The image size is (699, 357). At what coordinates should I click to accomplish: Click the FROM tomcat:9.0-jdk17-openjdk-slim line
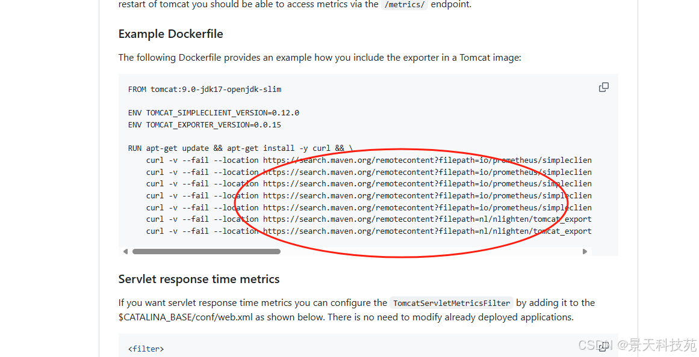coord(205,90)
